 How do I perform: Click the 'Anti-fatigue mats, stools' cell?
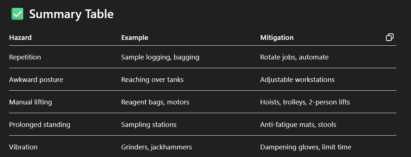[298, 125]
